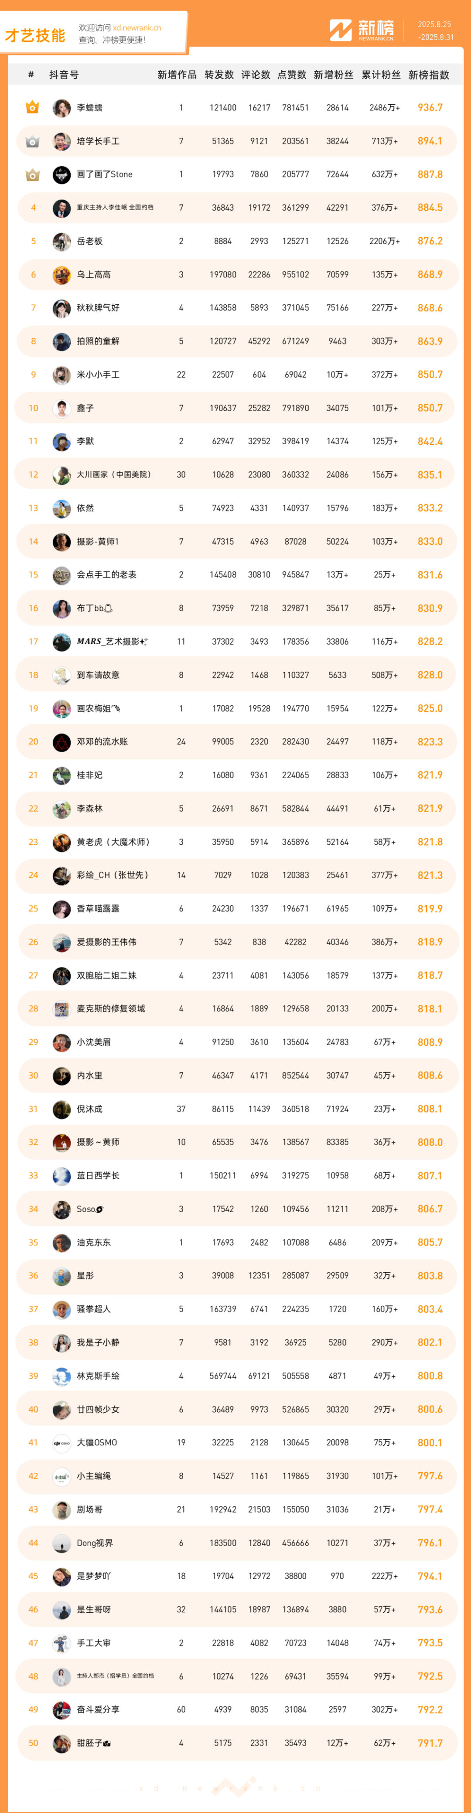Click the date range 2025.8.25-2025.8.31
This screenshot has width=471, height=1813.
pos(435,30)
